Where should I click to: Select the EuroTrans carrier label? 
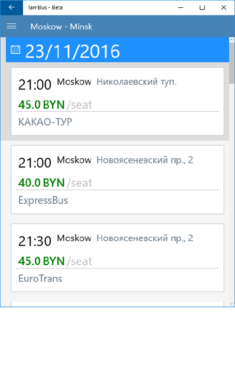(x=40, y=278)
